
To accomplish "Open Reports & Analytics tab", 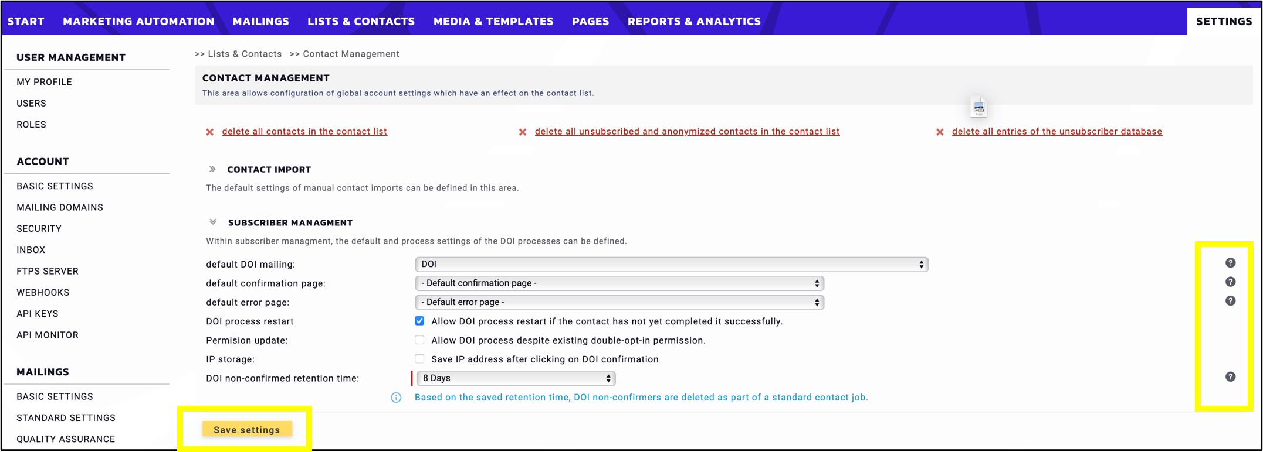I will point(694,21).
